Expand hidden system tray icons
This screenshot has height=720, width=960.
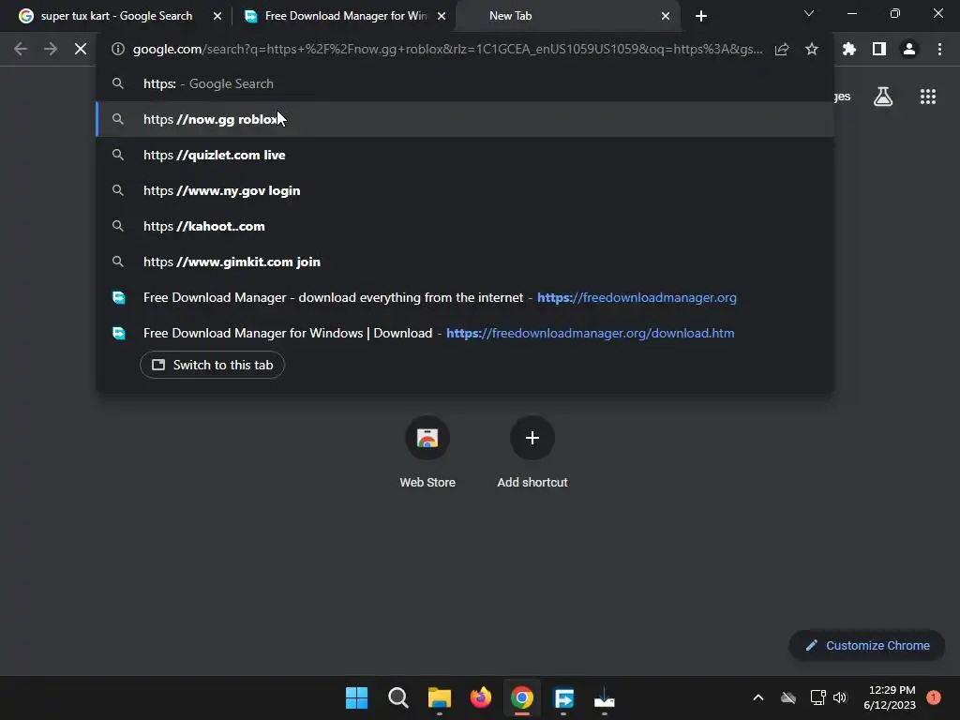tap(757, 697)
